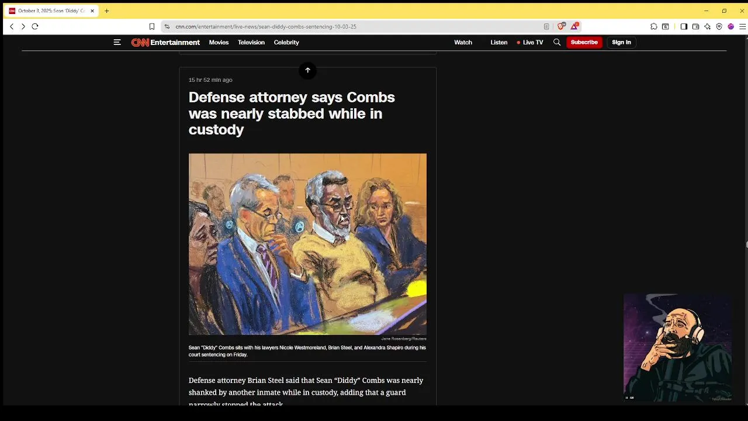
Task: Reload the CNN page
Action: coord(35,26)
